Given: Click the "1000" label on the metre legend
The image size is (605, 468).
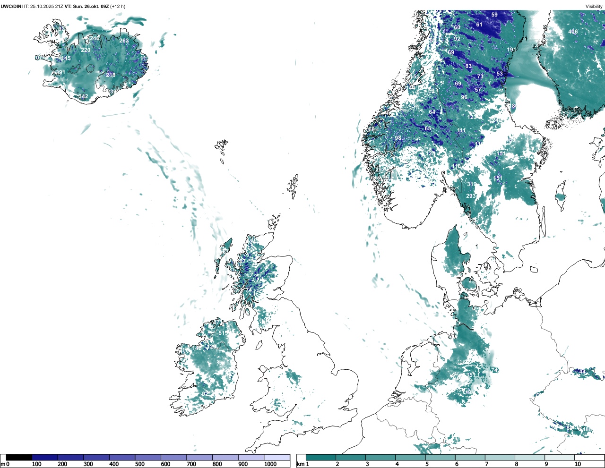Looking at the screenshot, I should [270, 464].
